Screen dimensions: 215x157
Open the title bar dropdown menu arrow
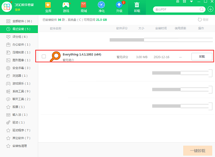coord(191,1)
